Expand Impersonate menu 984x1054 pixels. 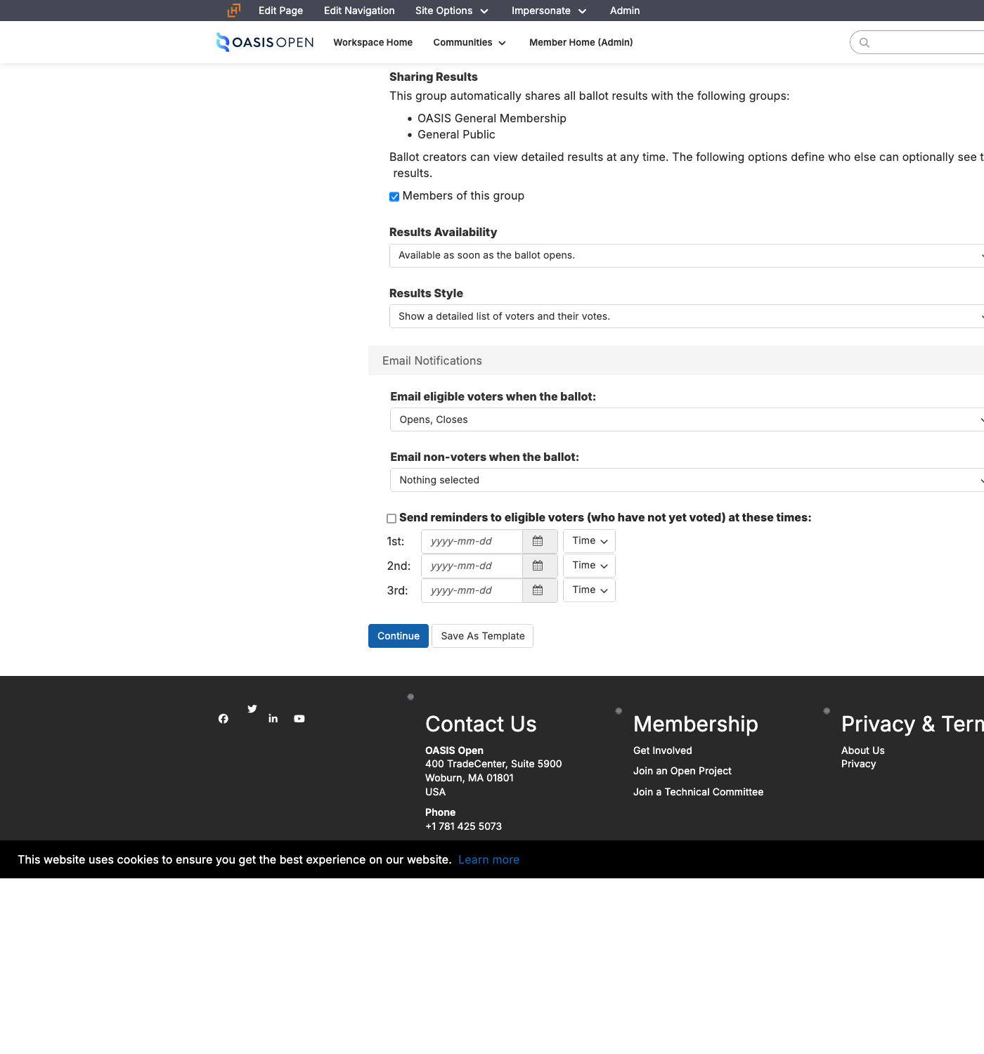(x=548, y=11)
